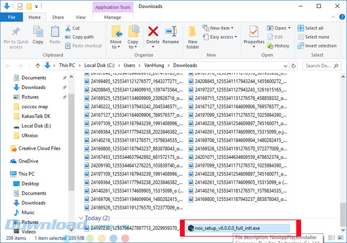Click Local Disk (C:) in the breadcrumb
The width and height of the screenshot is (347, 243).
[x=99, y=66]
